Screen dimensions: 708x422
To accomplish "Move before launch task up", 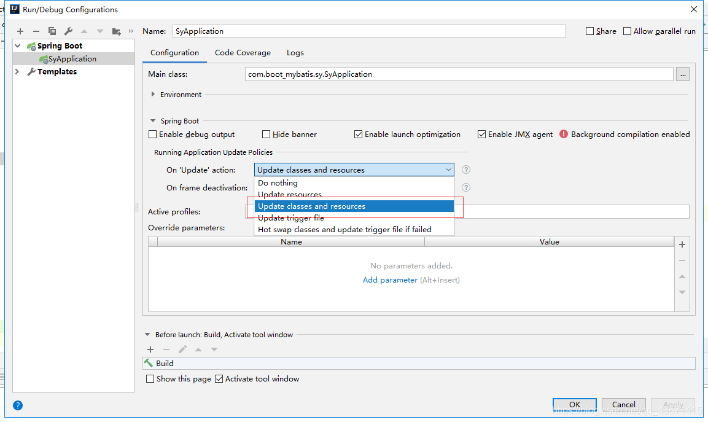I will (198, 350).
